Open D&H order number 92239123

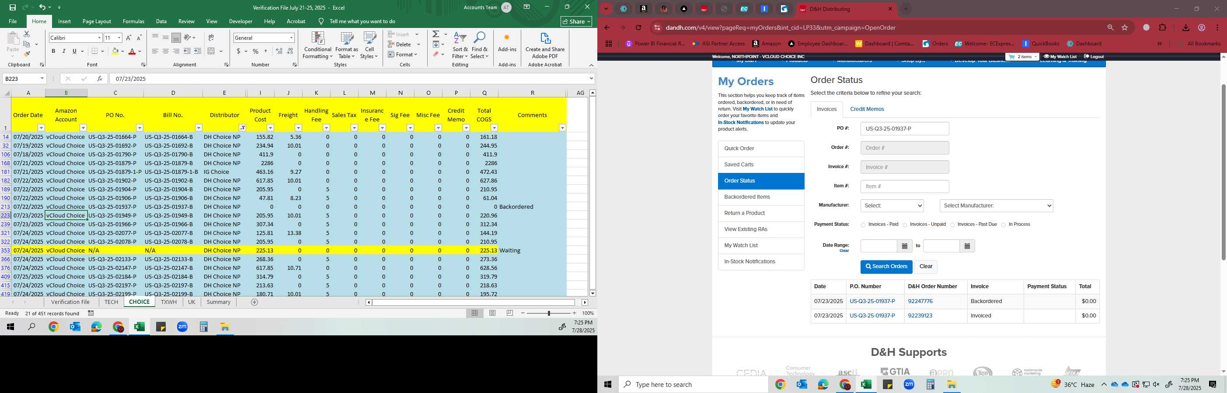pyautogui.click(x=920, y=315)
